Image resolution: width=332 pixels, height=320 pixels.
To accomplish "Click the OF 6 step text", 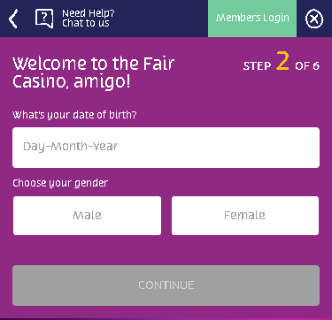I will click(307, 66).
